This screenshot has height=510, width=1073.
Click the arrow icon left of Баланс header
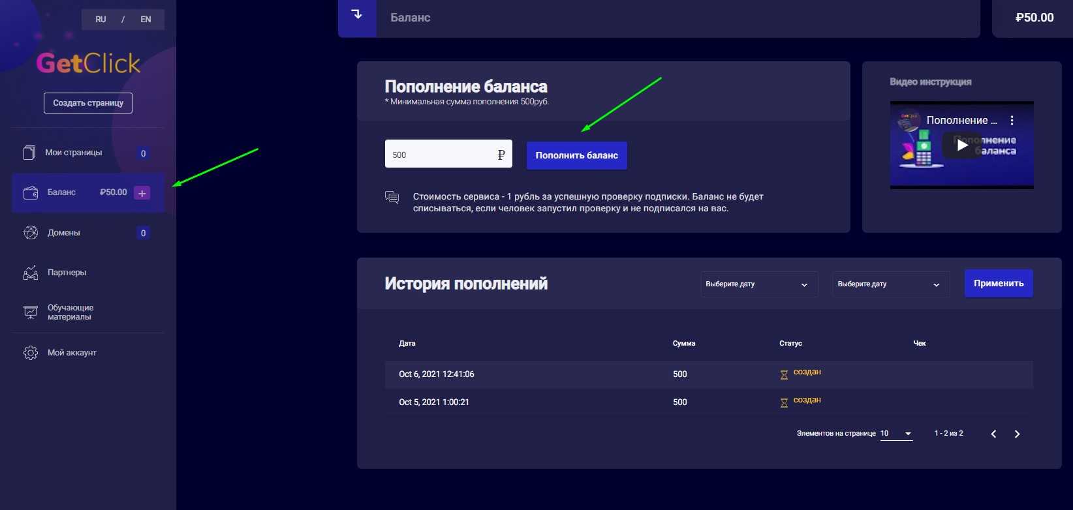357,14
